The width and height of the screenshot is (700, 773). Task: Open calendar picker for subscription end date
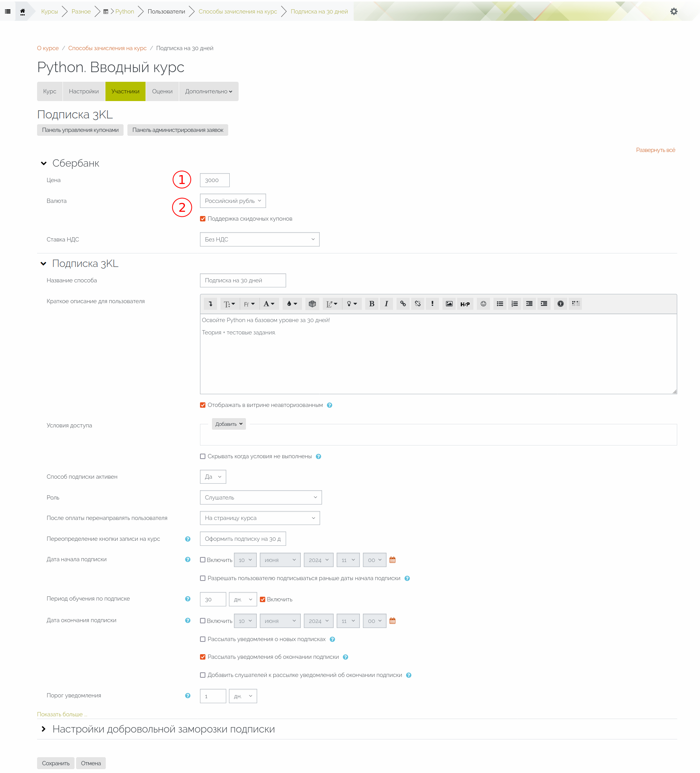pos(393,621)
